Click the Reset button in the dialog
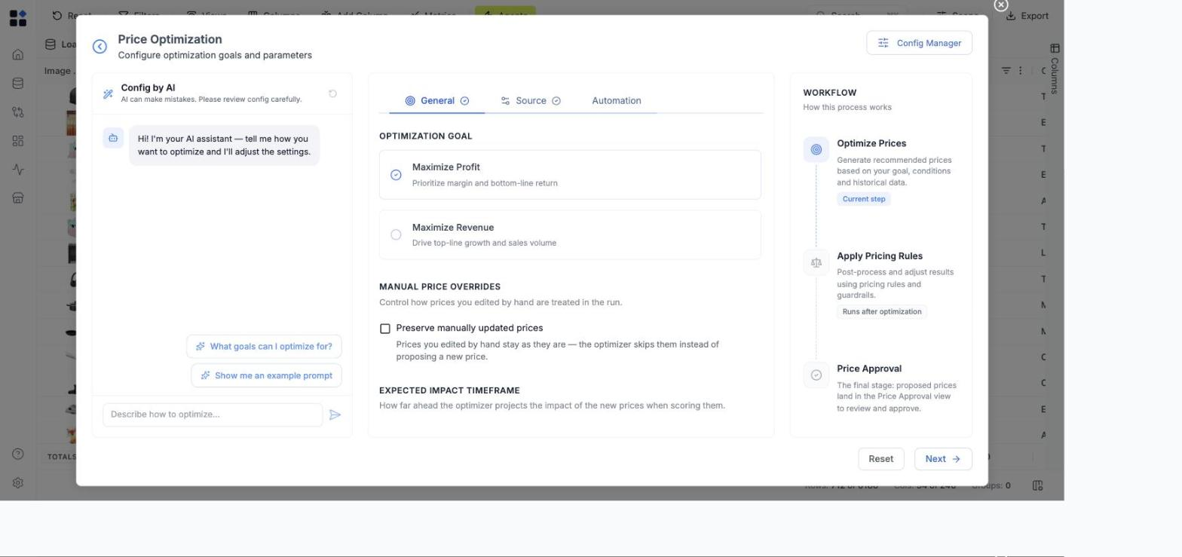 tap(880, 459)
